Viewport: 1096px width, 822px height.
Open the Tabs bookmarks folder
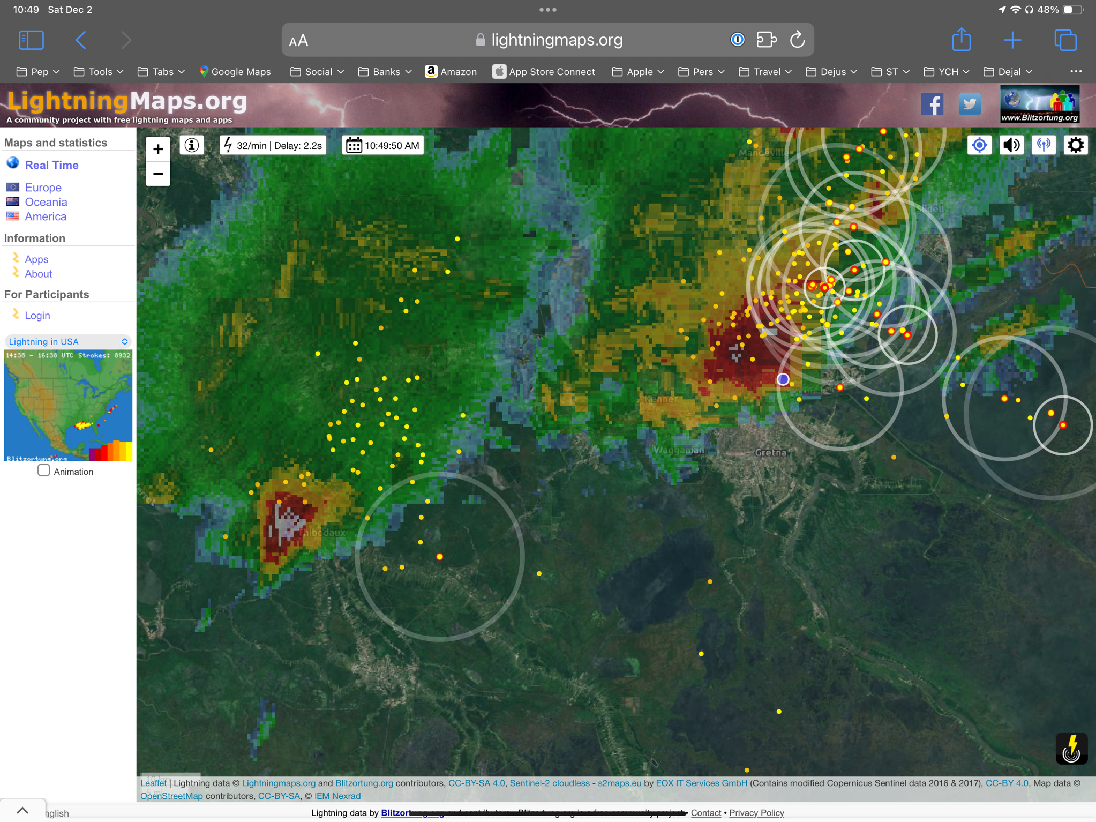click(161, 72)
